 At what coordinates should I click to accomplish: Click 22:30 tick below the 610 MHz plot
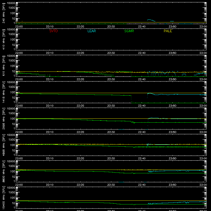[x=111, y=79]
